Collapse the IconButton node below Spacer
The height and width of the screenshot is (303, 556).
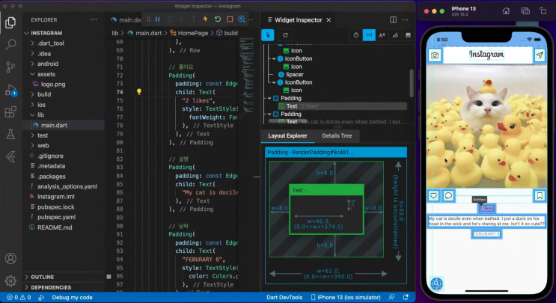274,82
